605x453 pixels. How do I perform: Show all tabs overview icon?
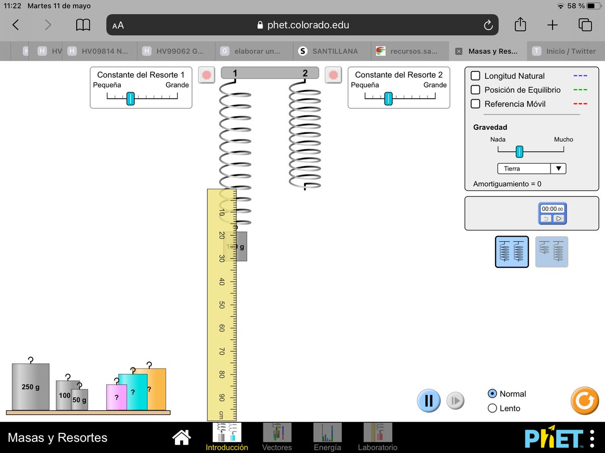585,25
